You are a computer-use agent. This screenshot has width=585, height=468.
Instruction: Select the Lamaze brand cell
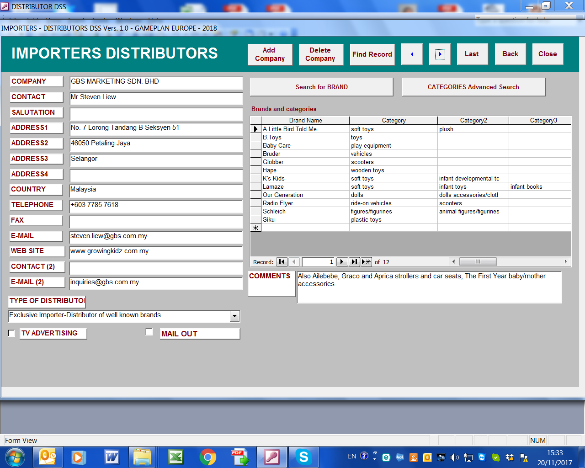(x=305, y=186)
